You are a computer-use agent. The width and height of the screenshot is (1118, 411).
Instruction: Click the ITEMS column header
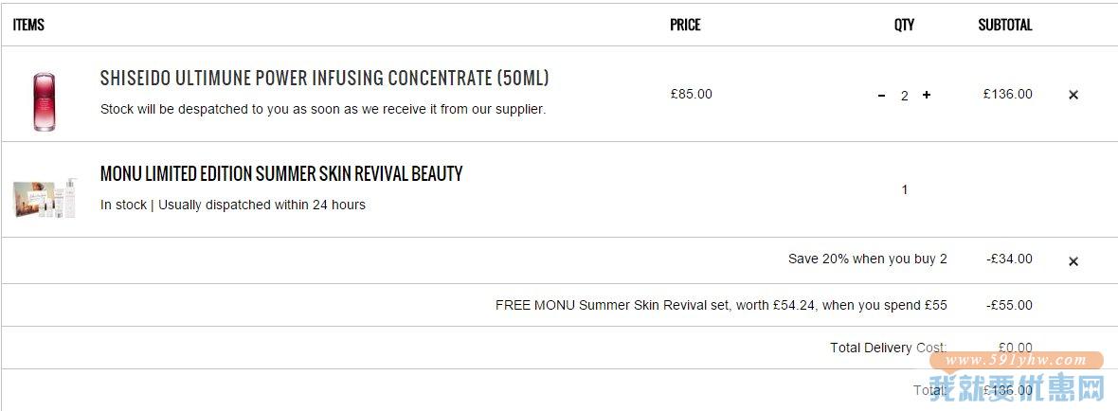[28, 25]
